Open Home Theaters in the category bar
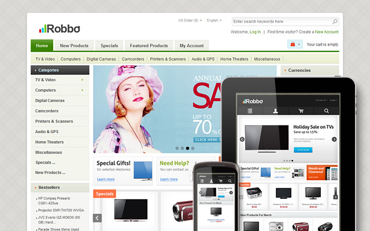The width and height of the screenshot is (370, 231). (x=234, y=59)
